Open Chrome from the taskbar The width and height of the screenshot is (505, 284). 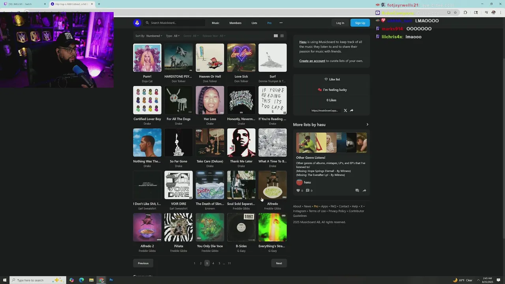point(101,280)
